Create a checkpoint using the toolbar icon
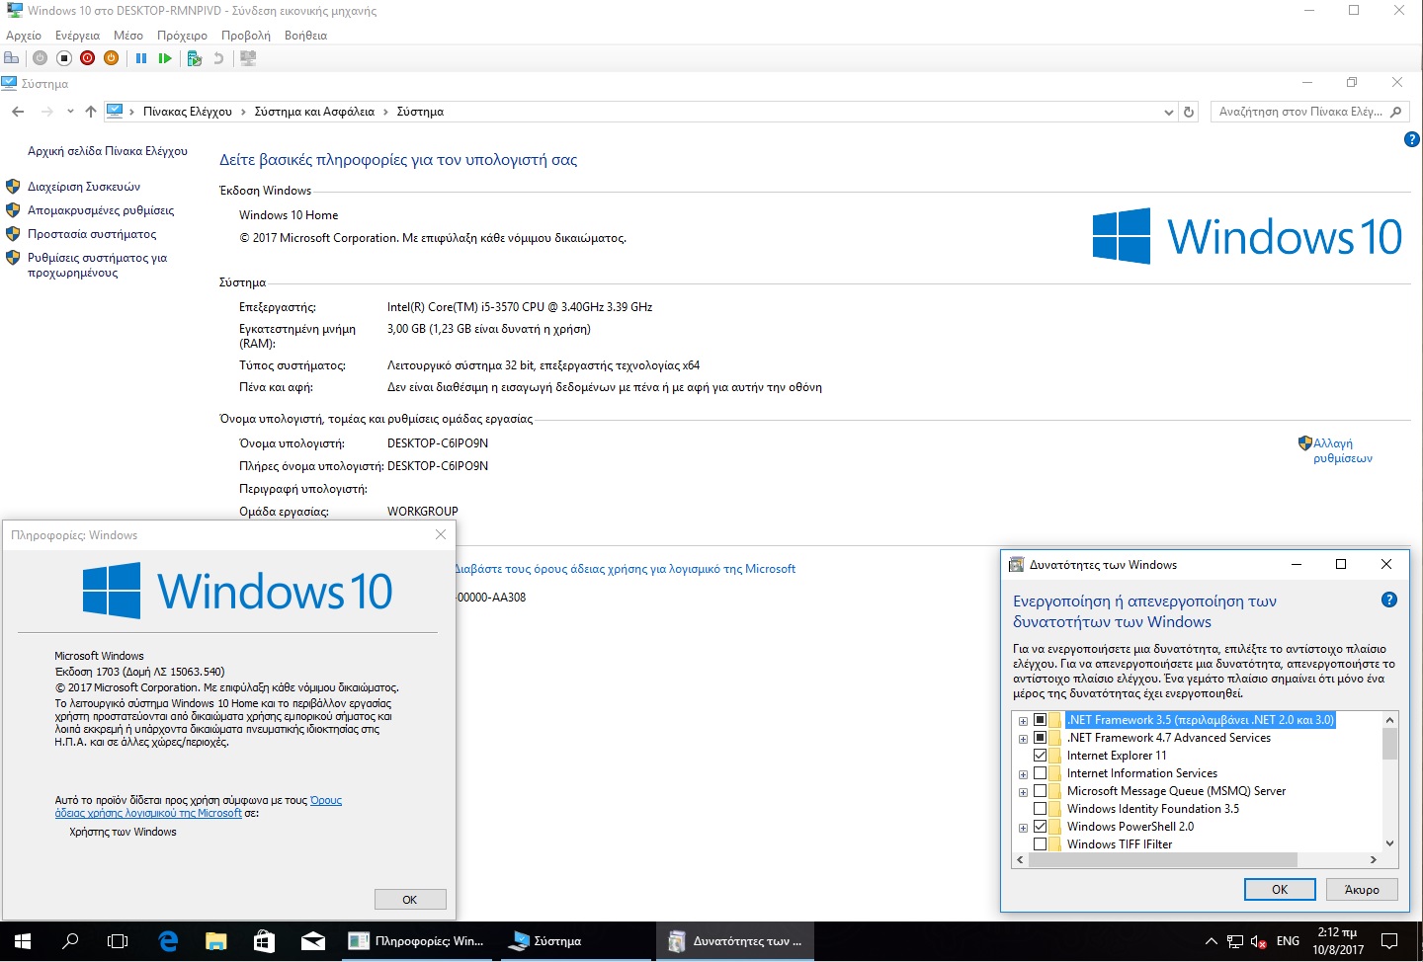This screenshot has width=1423, height=962. [x=195, y=58]
